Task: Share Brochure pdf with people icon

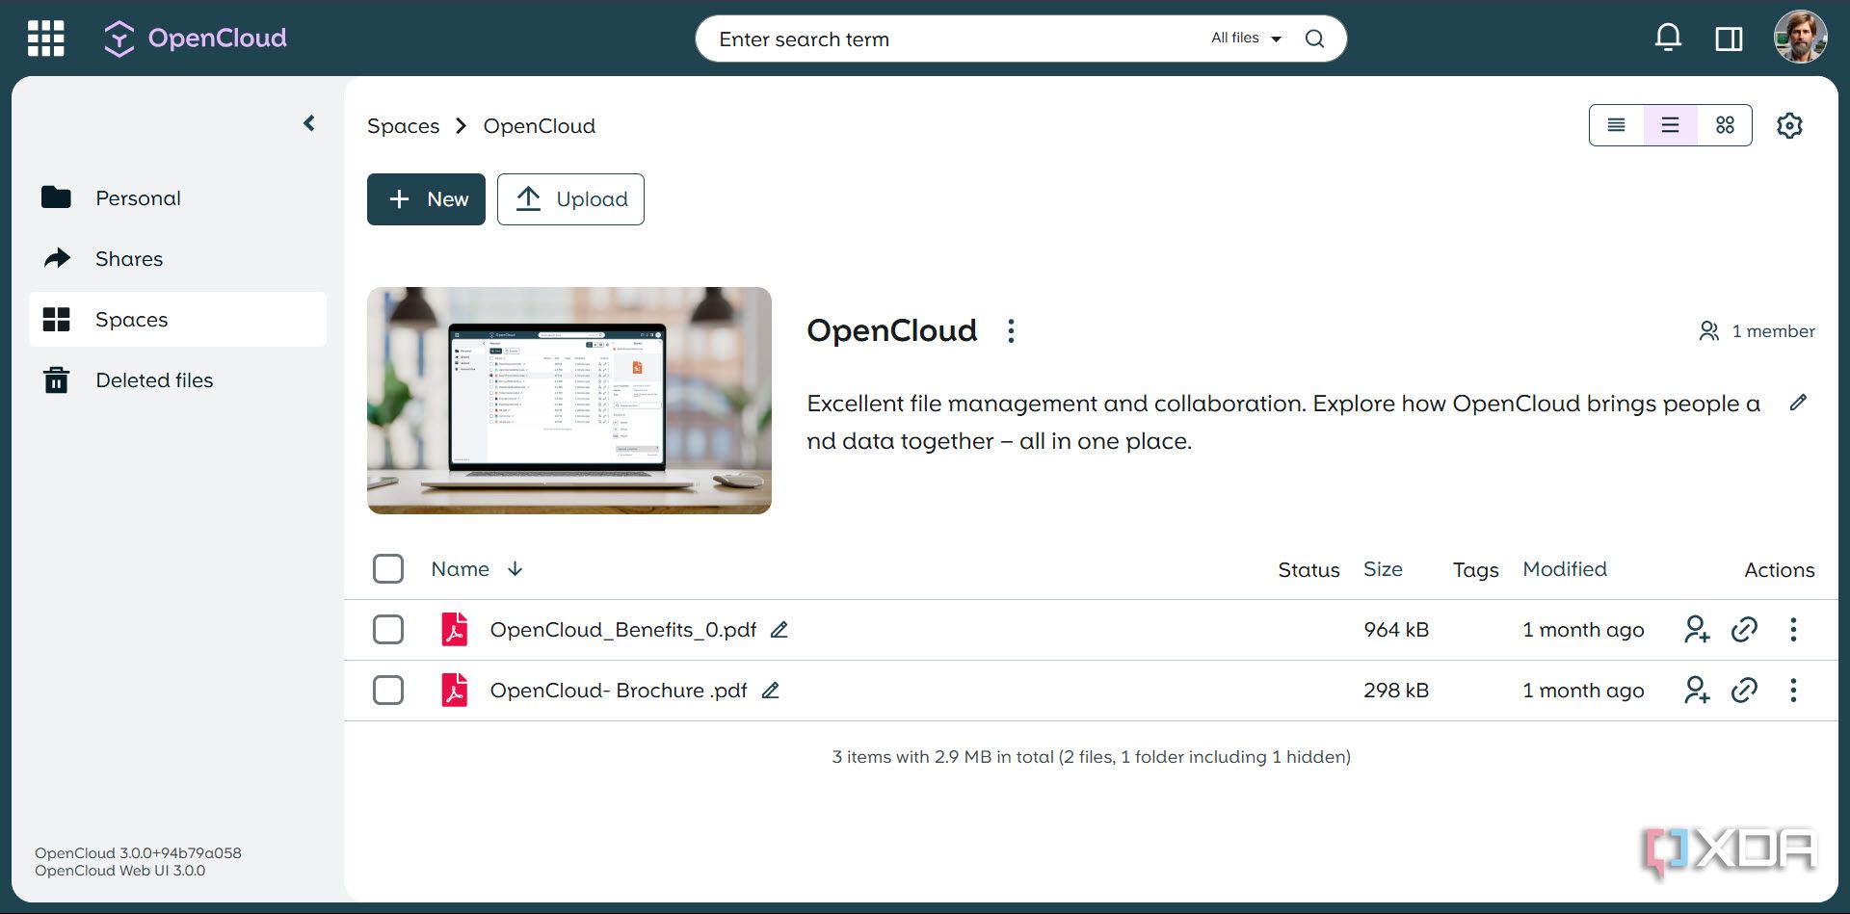Action: [x=1697, y=691]
